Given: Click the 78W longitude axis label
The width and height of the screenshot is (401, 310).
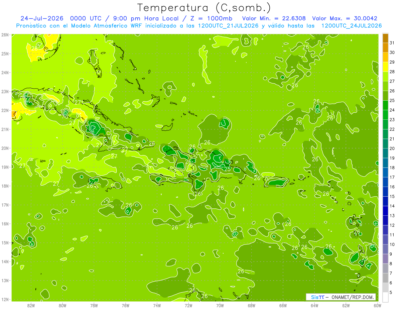Looking at the screenshot, I should tap(94, 305).
